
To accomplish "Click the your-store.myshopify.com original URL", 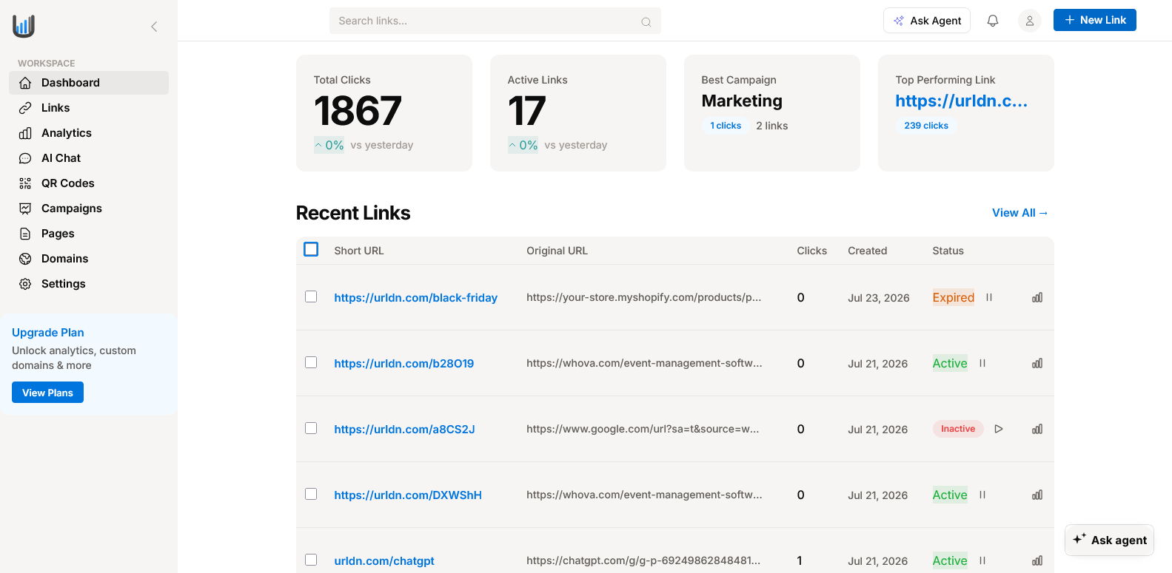I will (644, 297).
